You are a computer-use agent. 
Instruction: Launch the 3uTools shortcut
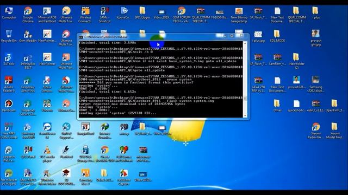click(x=9, y=59)
